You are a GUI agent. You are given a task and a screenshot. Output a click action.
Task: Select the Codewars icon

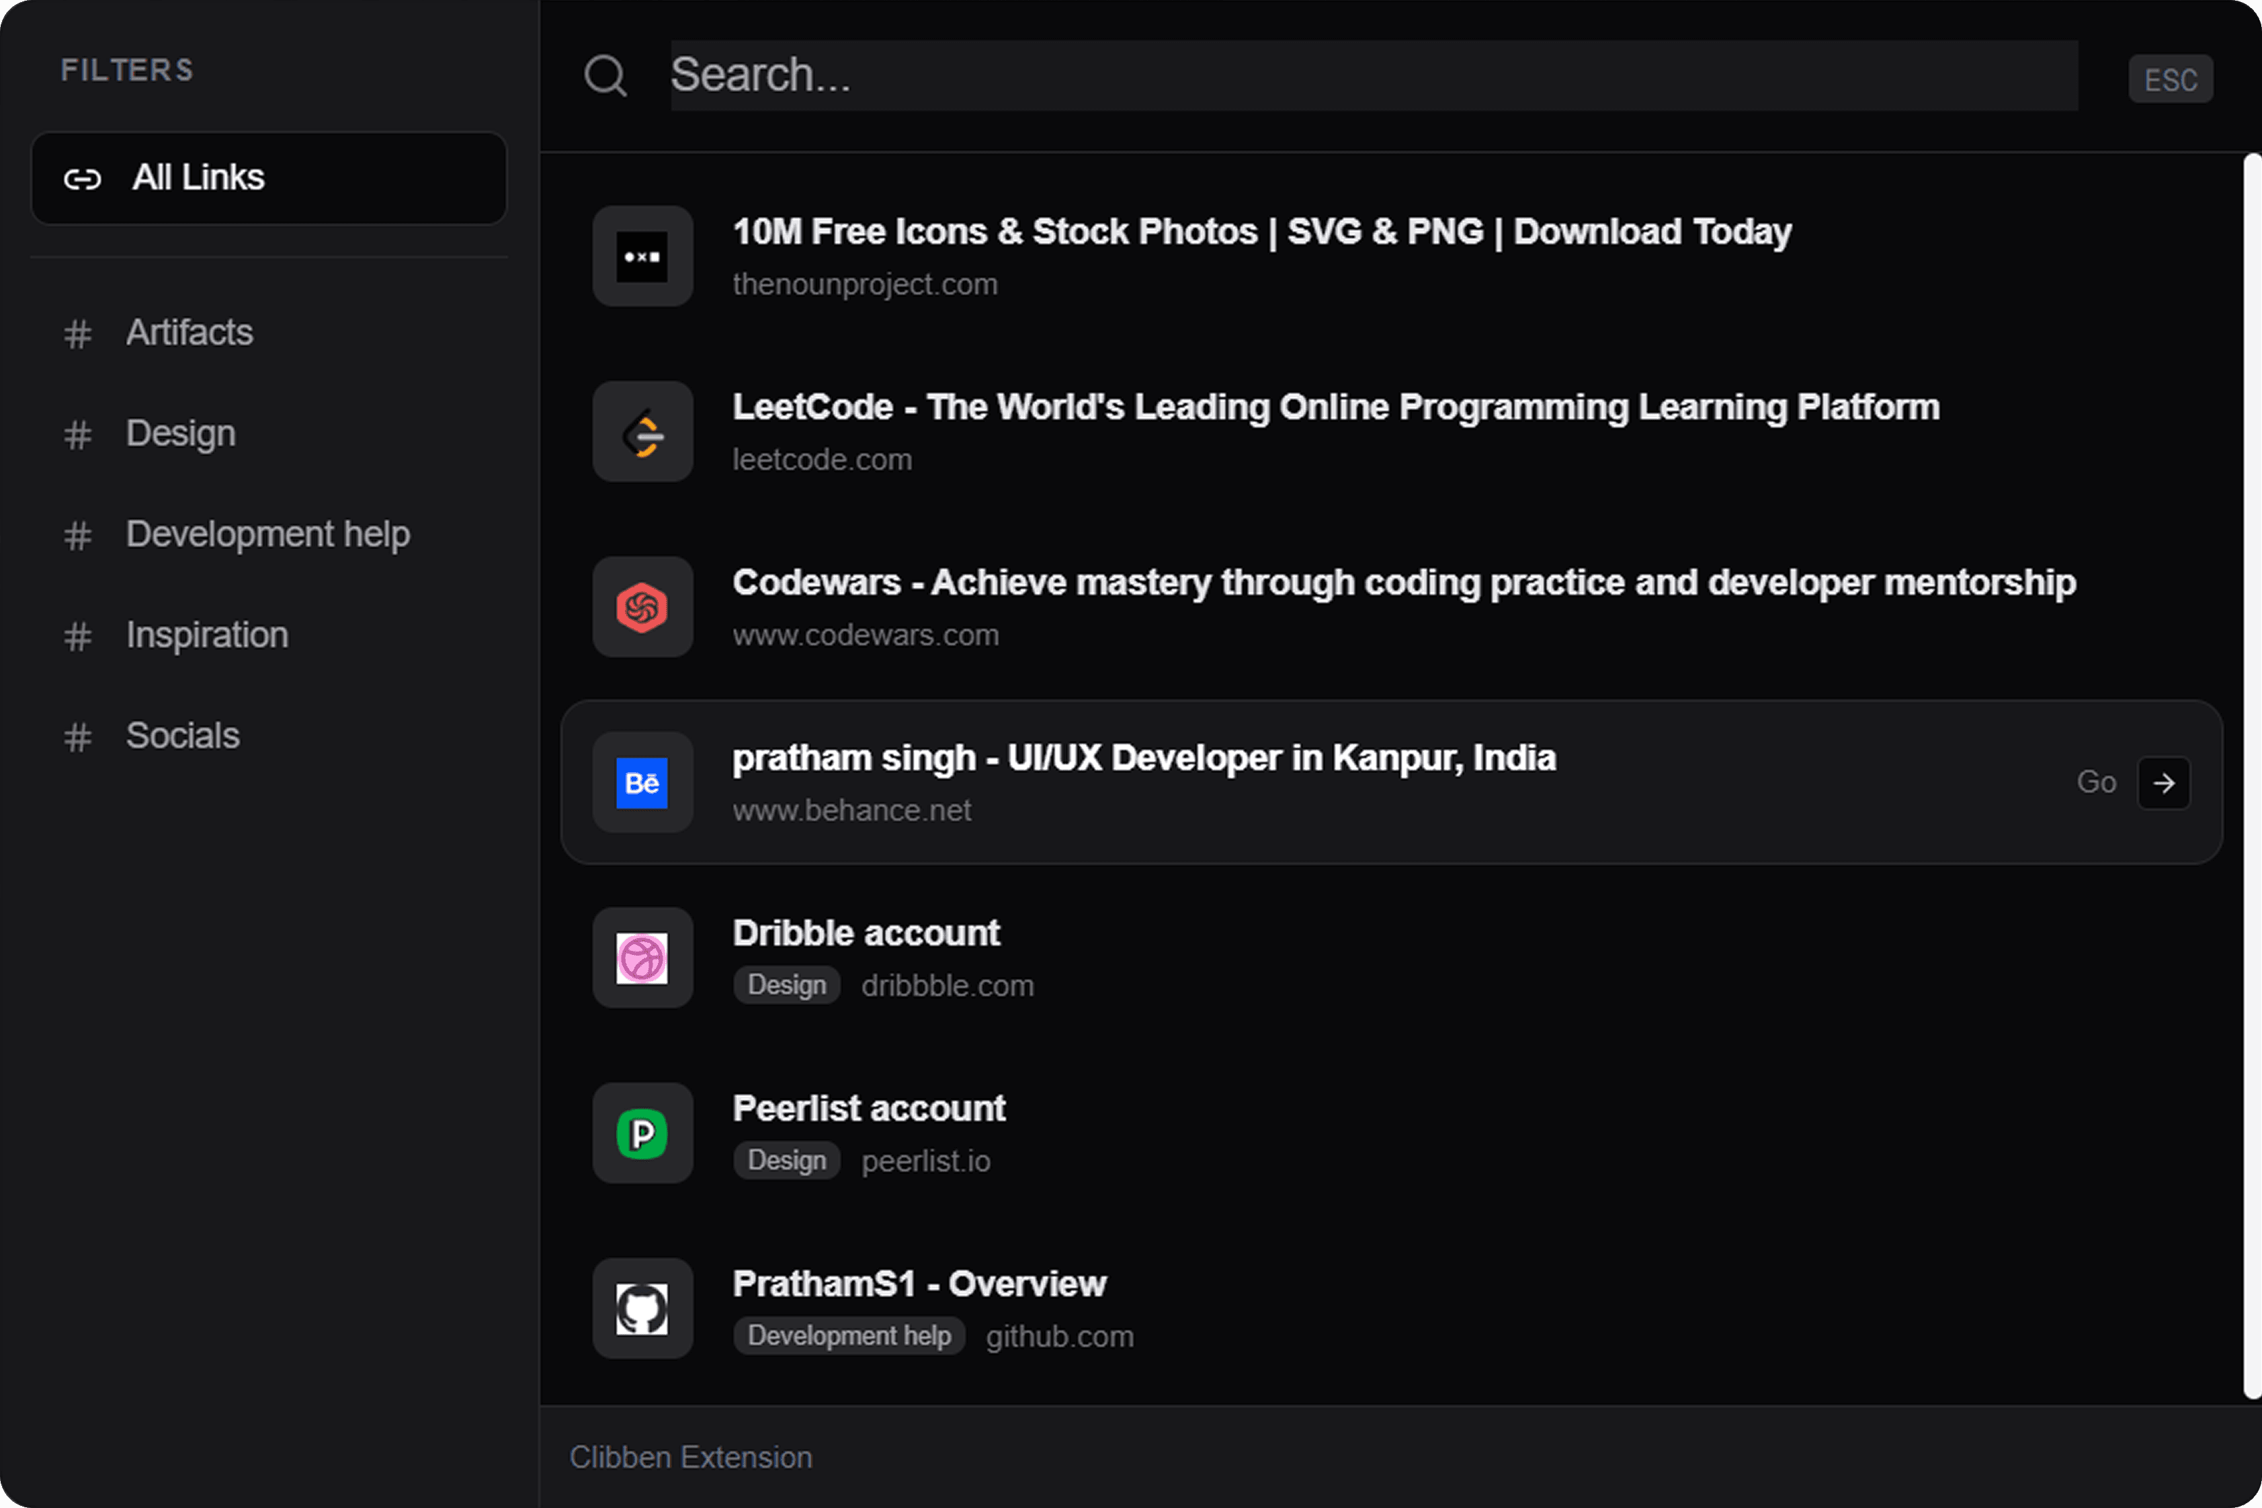click(642, 607)
